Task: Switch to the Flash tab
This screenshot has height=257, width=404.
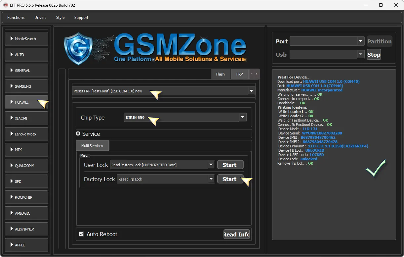Action: [221, 74]
